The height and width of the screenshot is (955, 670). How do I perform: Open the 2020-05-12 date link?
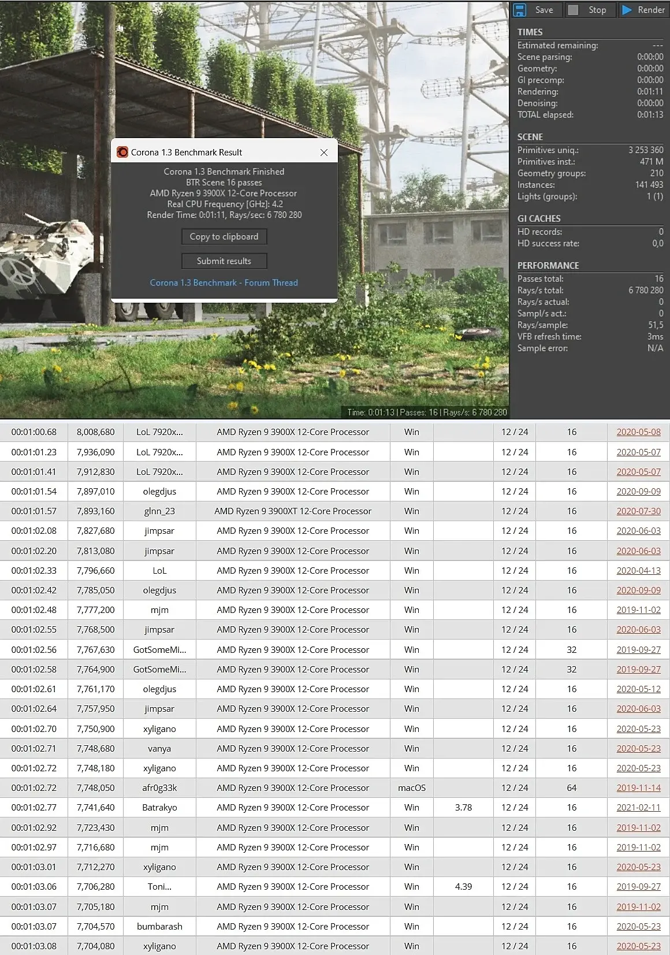638,689
